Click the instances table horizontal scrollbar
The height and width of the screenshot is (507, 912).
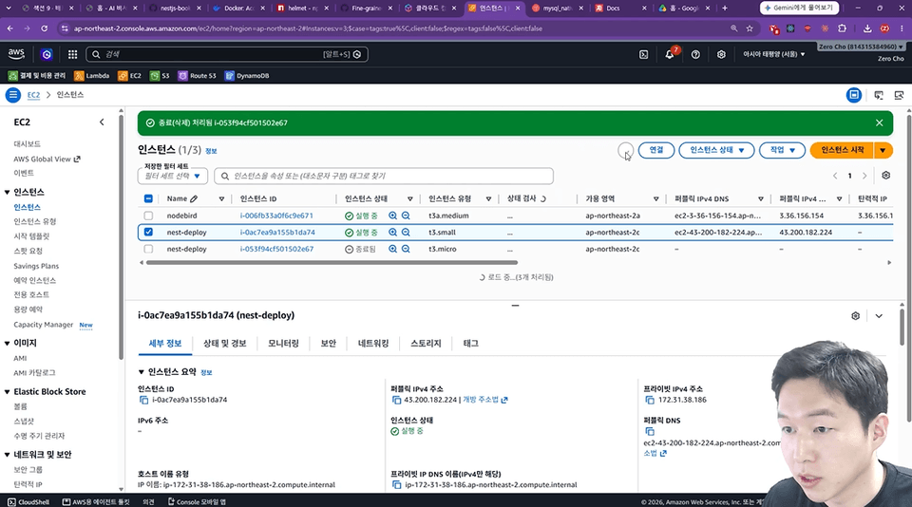[x=332, y=263]
